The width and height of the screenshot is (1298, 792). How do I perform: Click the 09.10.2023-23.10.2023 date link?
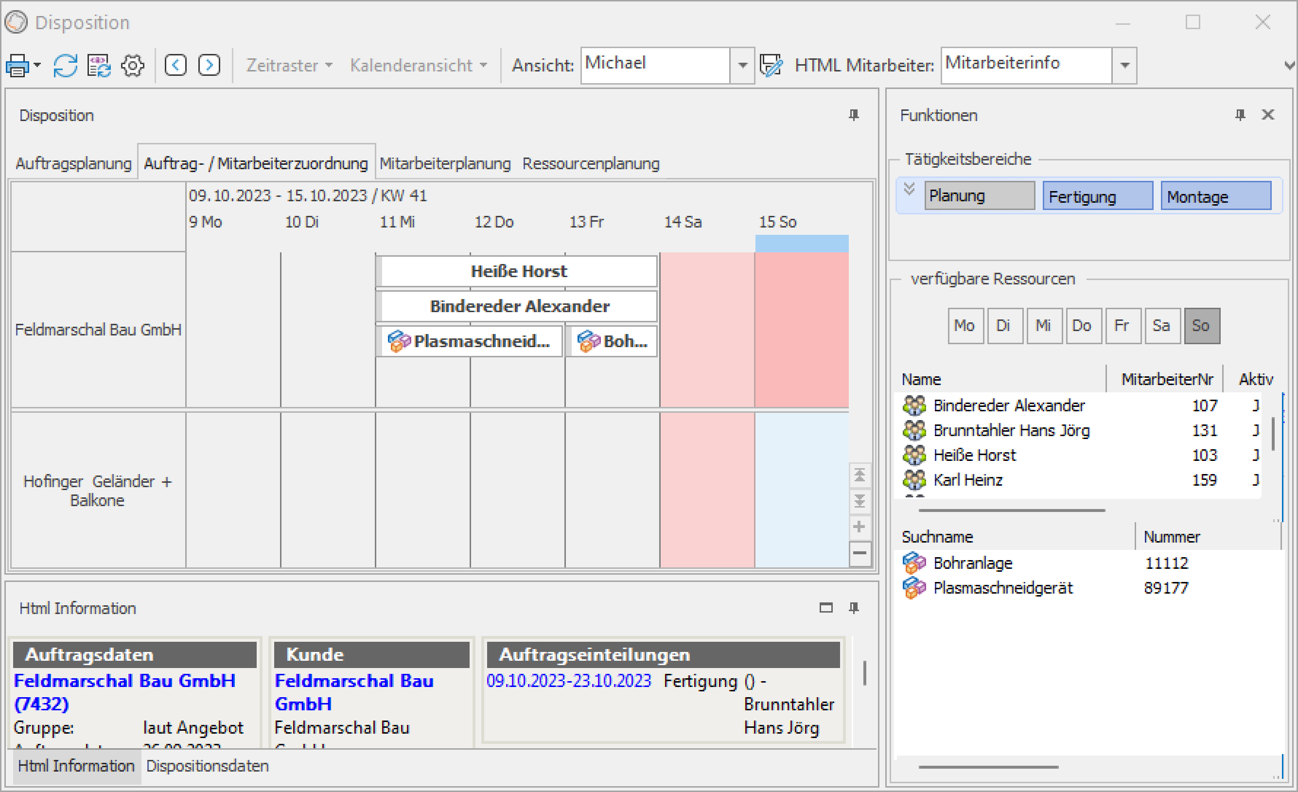point(568,681)
